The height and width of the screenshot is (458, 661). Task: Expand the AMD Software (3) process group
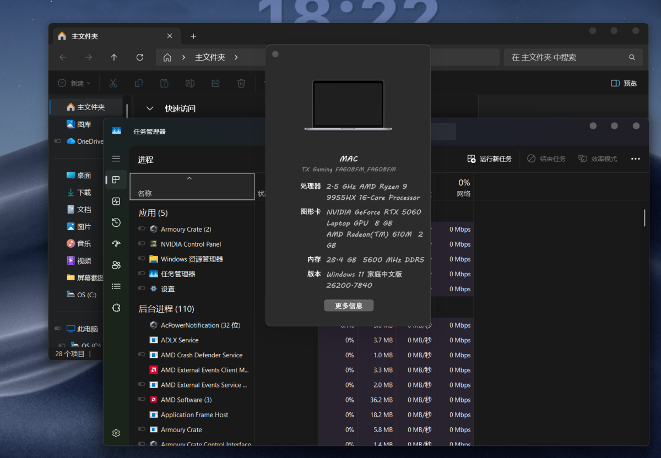(x=142, y=400)
